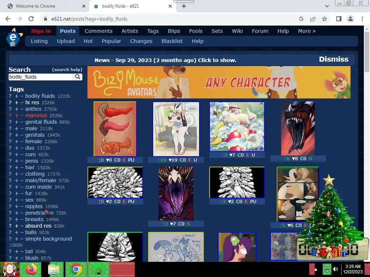Switch to Chrome in the taskbar
Screen dimensions: 370x277
pyautogui.click(x=76, y=269)
